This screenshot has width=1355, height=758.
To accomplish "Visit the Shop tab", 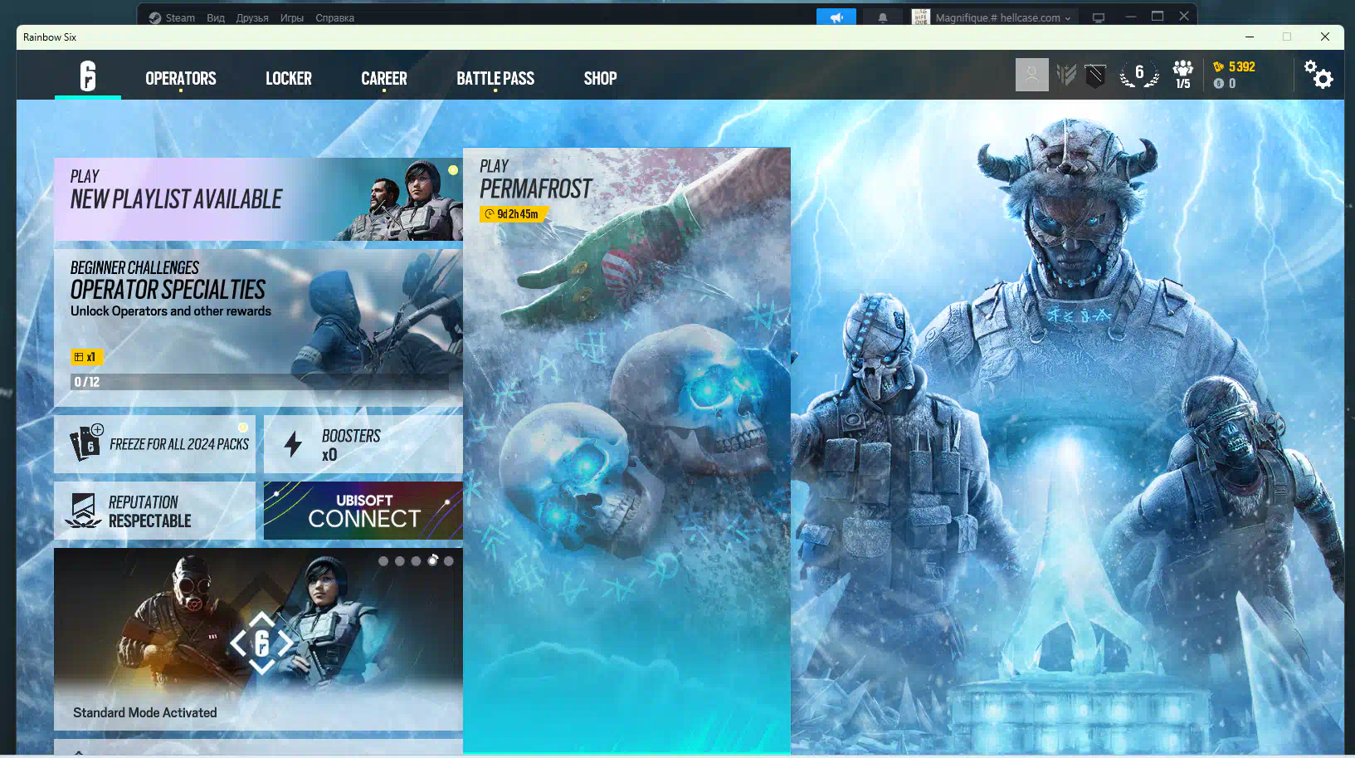I will click(600, 78).
